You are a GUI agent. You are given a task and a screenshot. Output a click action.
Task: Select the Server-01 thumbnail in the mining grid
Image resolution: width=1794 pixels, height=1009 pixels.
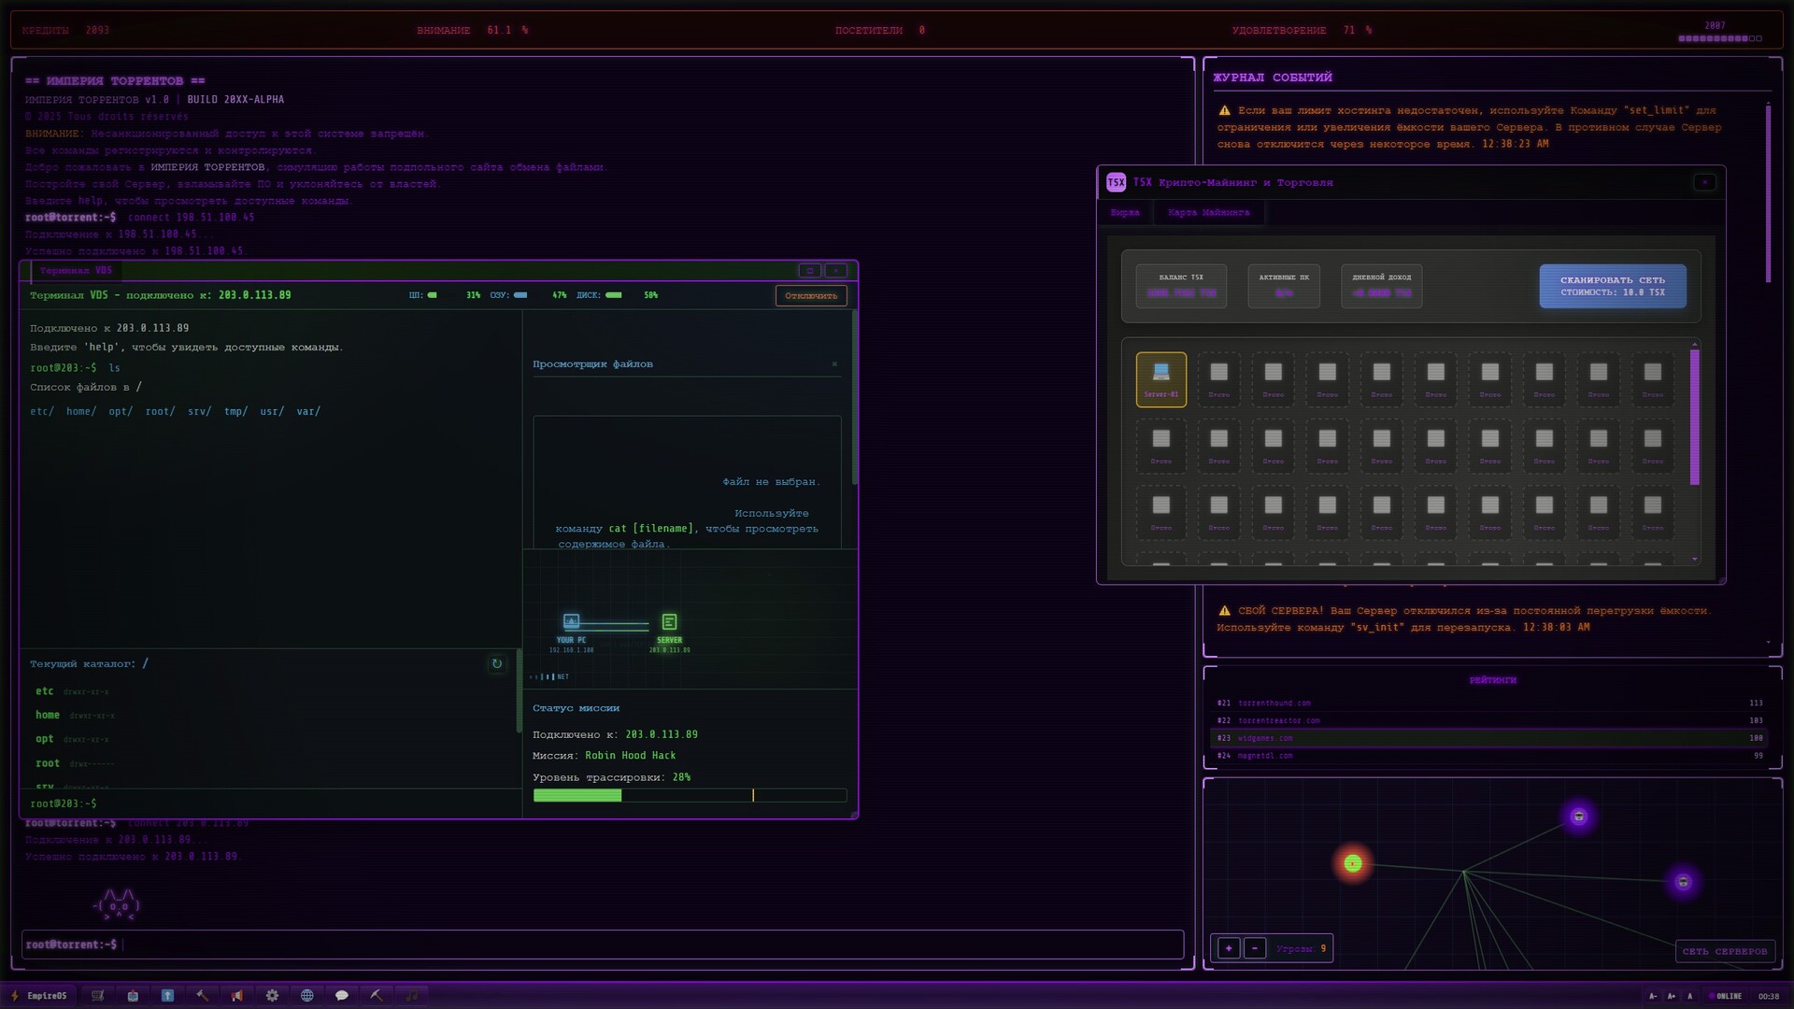point(1160,379)
